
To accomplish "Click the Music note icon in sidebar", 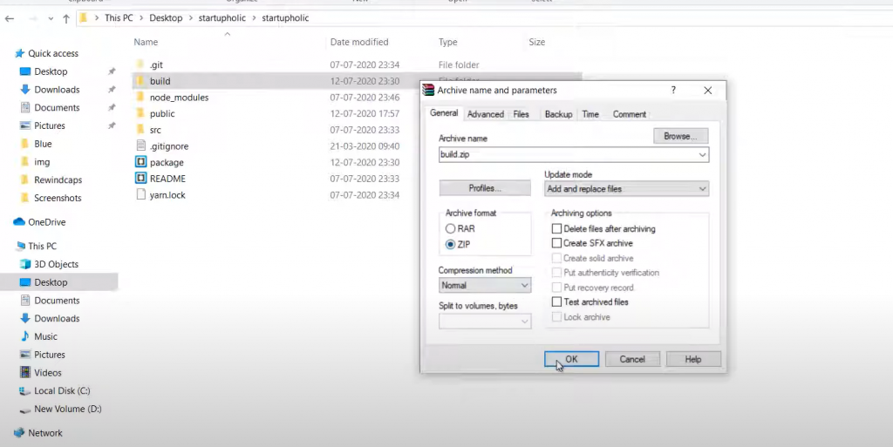I will (x=24, y=336).
